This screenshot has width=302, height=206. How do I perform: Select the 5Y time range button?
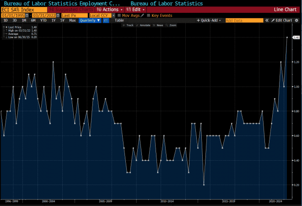click(x=62, y=21)
